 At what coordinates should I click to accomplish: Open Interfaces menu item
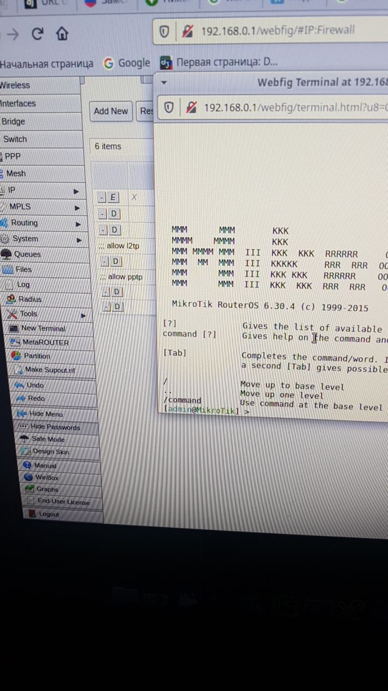(40, 103)
